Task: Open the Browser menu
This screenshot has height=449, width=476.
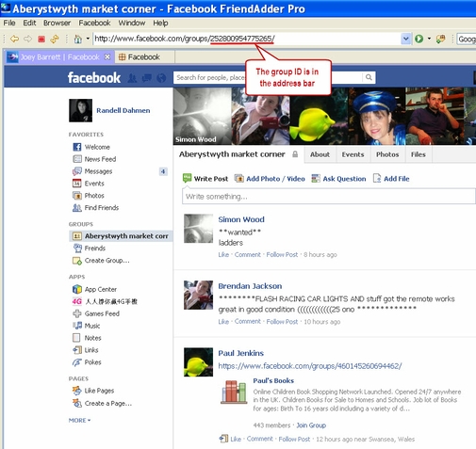Action: [57, 23]
